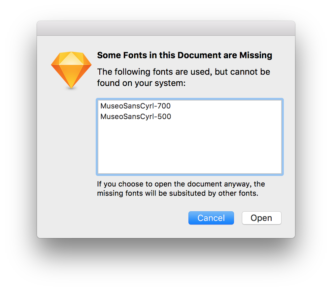Click the heading 'Some Fonts in this Document are Missing'
The height and width of the screenshot is (291, 332).
(x=184, y=55)
